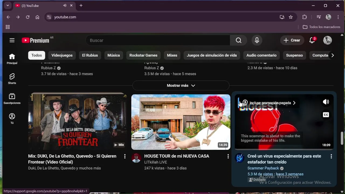Seek on the preview video progress bar
Screen dimensions: 345x194
coord(284,149)
